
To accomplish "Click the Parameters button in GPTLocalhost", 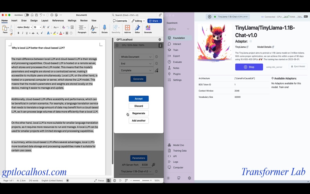I will tap(139, 158).
